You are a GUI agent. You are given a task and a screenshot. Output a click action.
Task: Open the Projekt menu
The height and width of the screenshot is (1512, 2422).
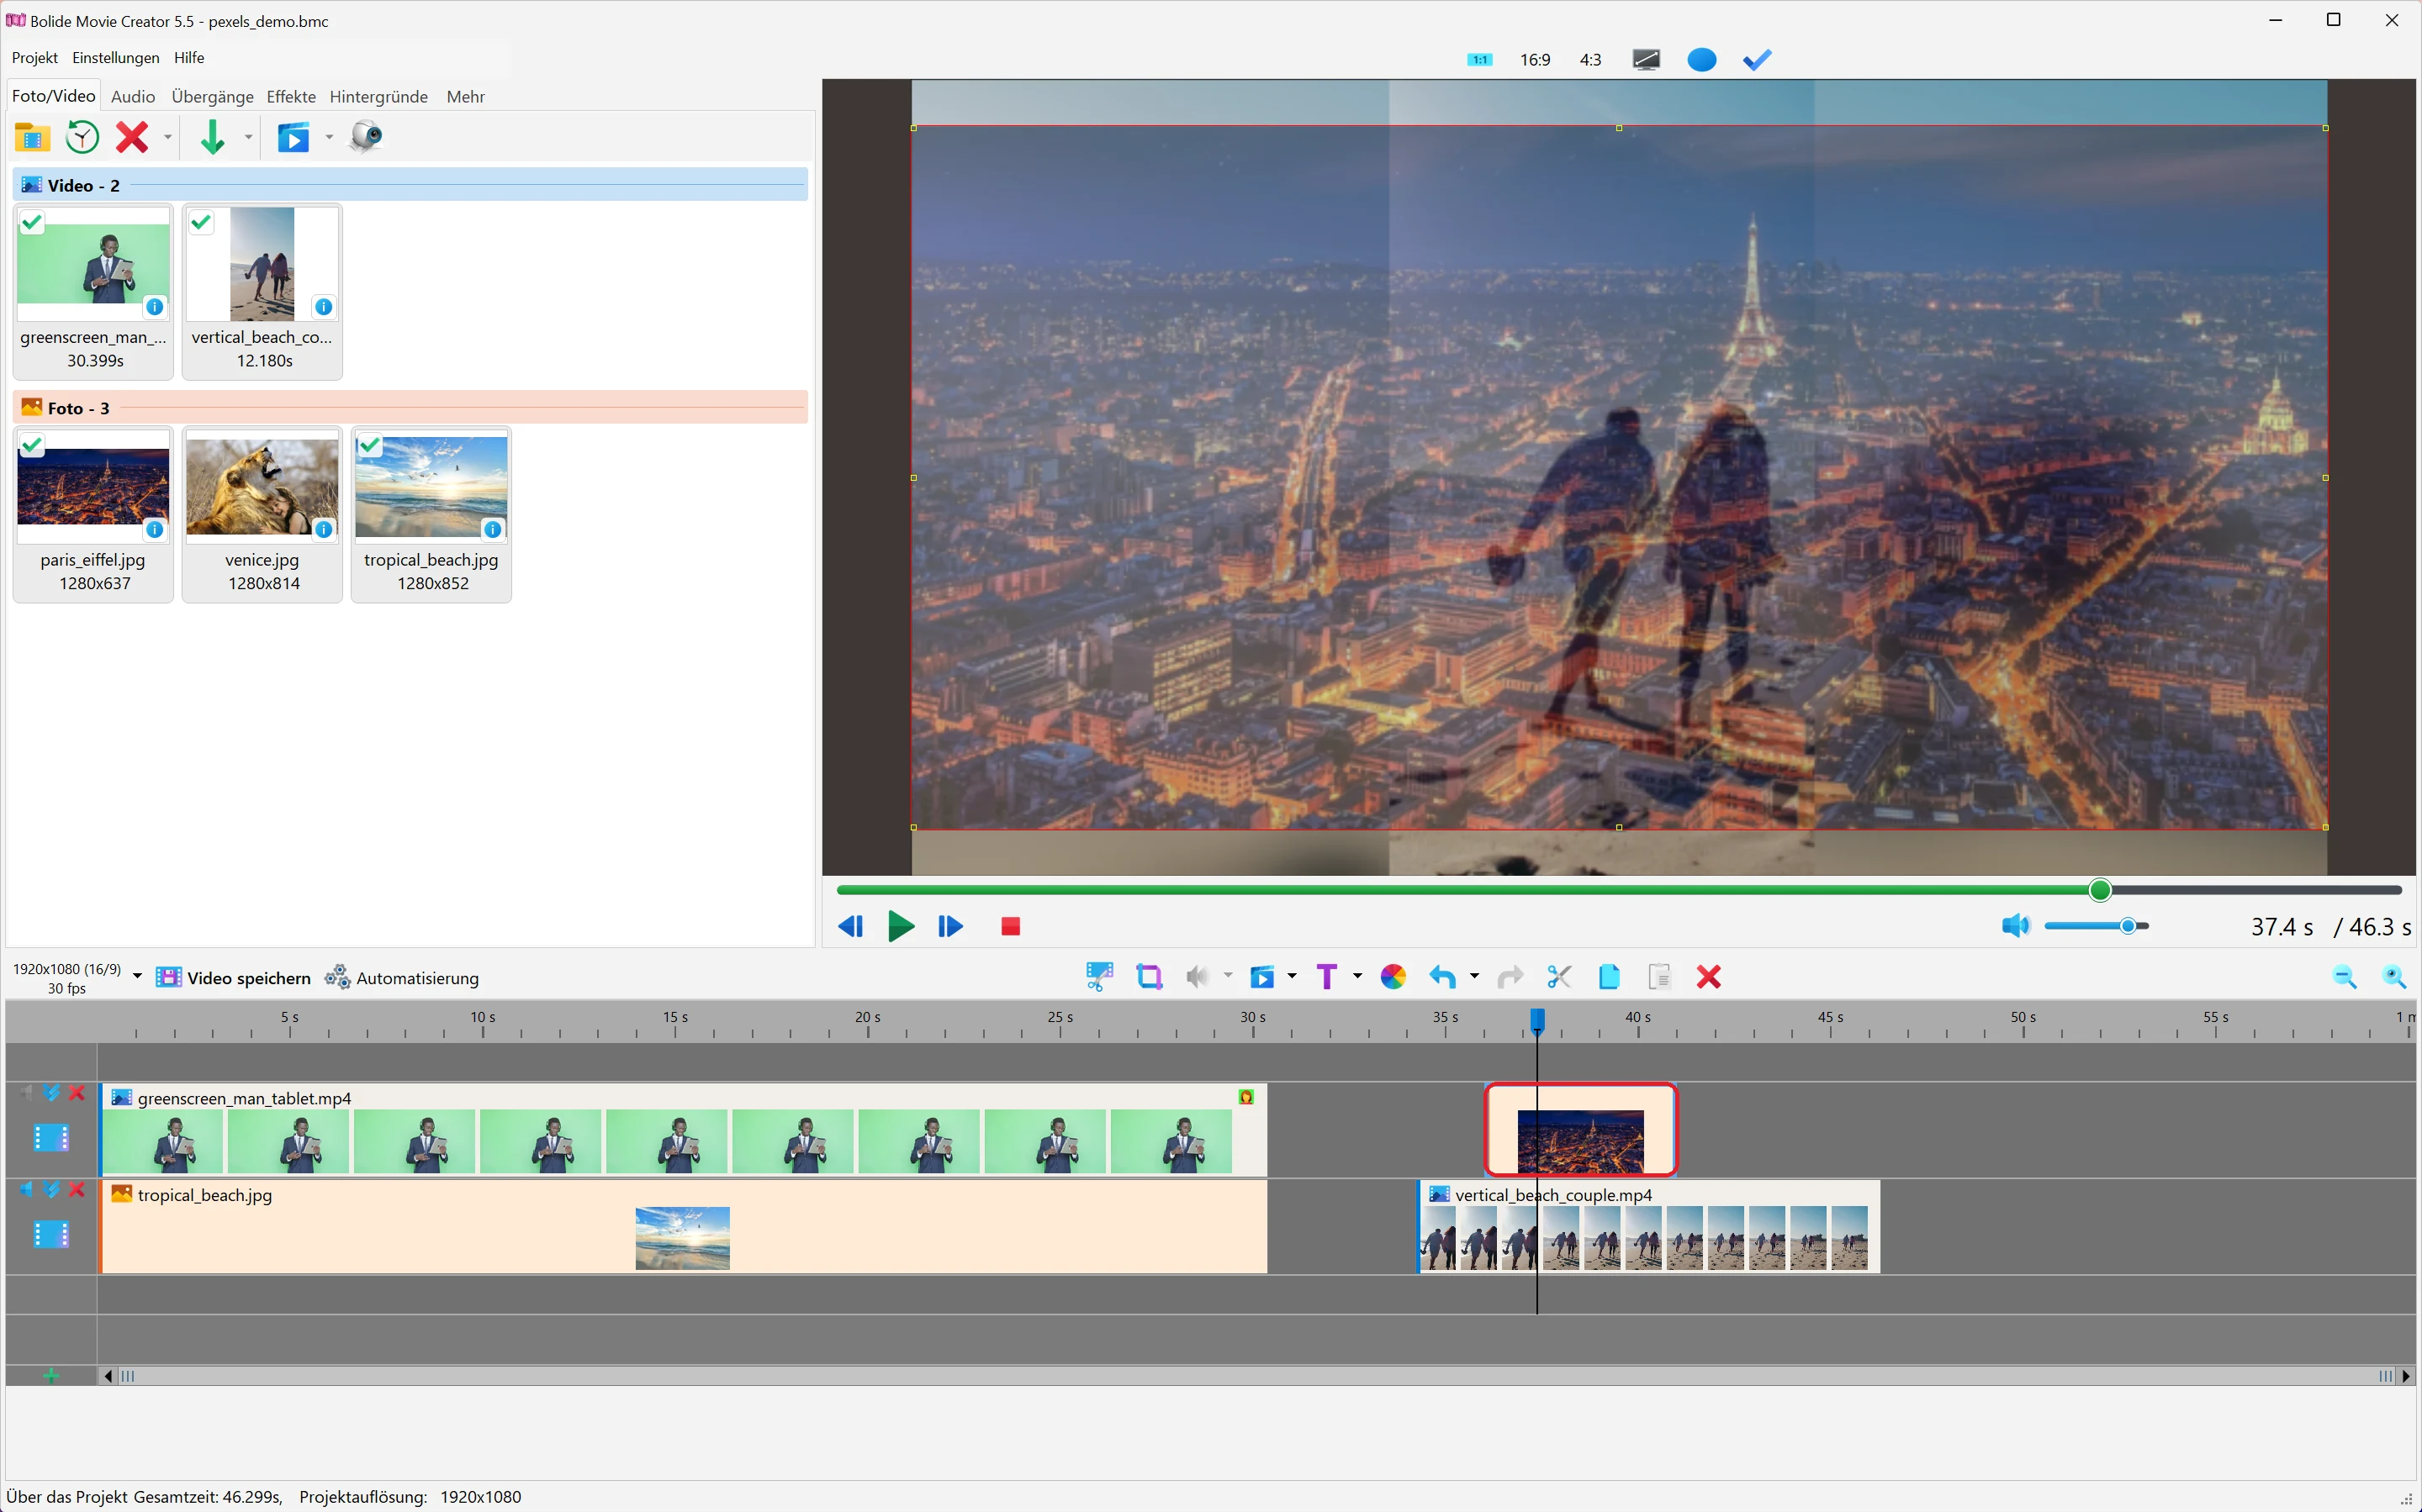point(35,58)
